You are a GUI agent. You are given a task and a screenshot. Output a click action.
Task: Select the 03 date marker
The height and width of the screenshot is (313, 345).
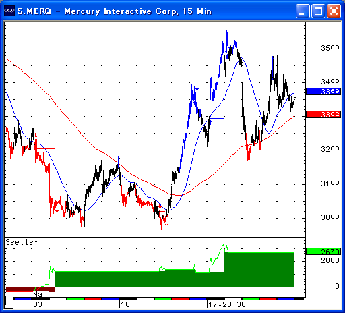(38, 304)
